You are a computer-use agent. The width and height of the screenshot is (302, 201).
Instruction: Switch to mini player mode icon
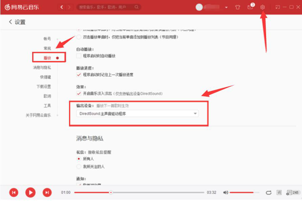coord(278,7)
